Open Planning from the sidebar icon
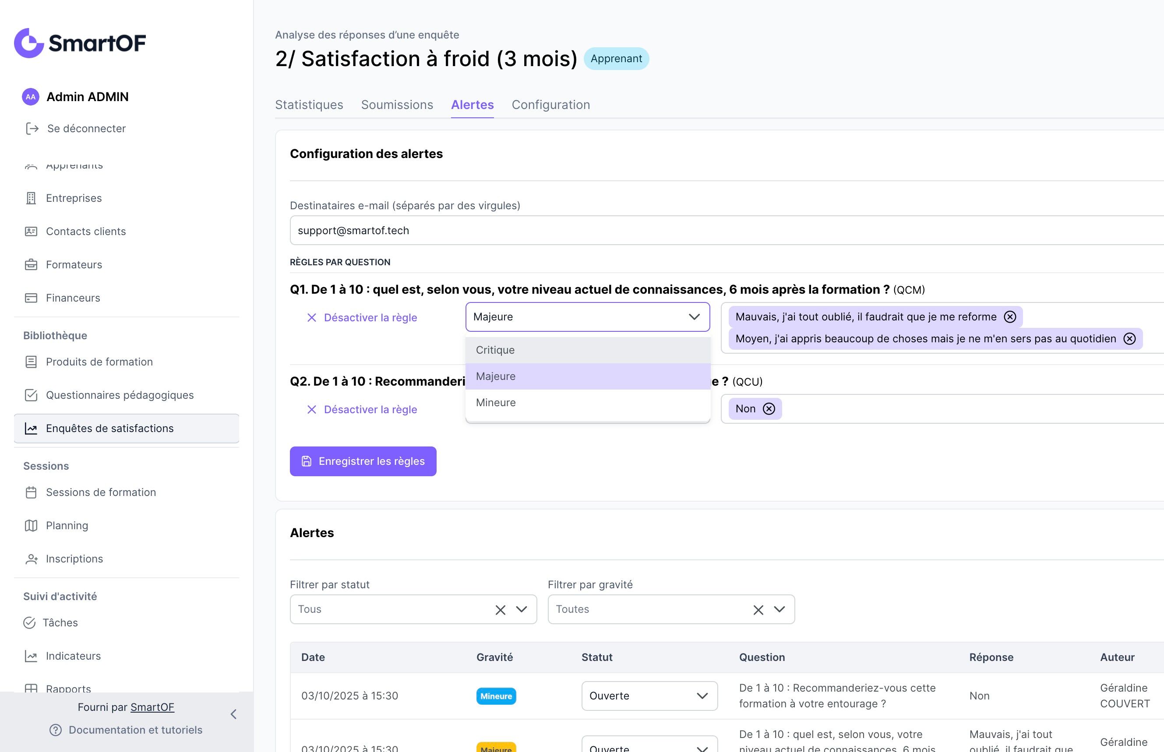Viewport: 1164px width, 752px height. 31,525
